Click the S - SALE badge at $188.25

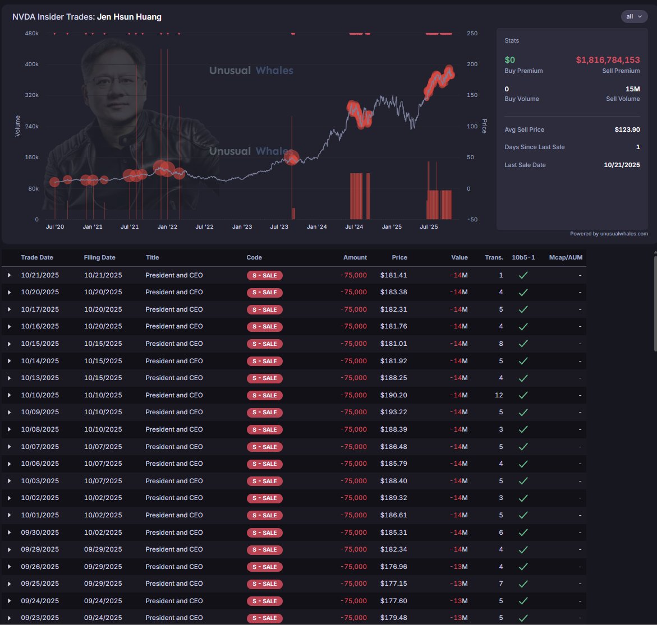tap(264, 378)
